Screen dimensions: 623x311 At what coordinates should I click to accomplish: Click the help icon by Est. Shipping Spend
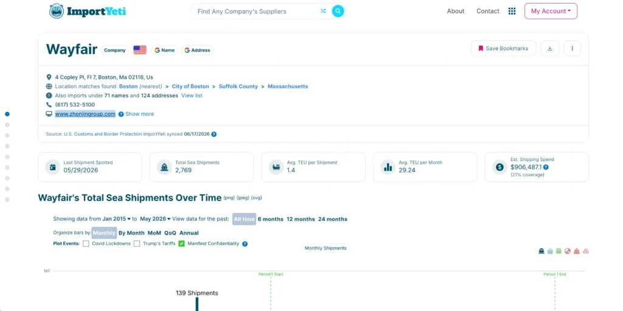click(546, 168)
